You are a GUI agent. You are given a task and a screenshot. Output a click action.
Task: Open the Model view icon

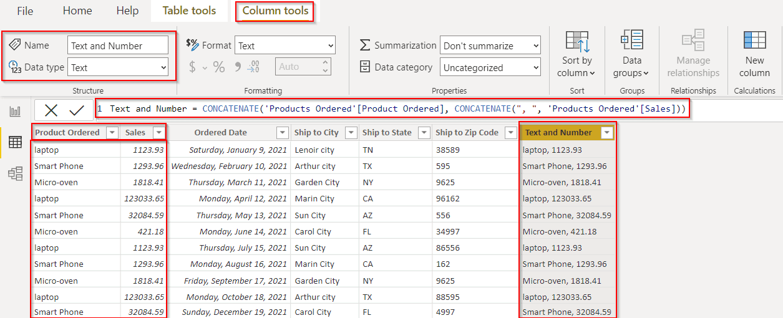point(15,173)
